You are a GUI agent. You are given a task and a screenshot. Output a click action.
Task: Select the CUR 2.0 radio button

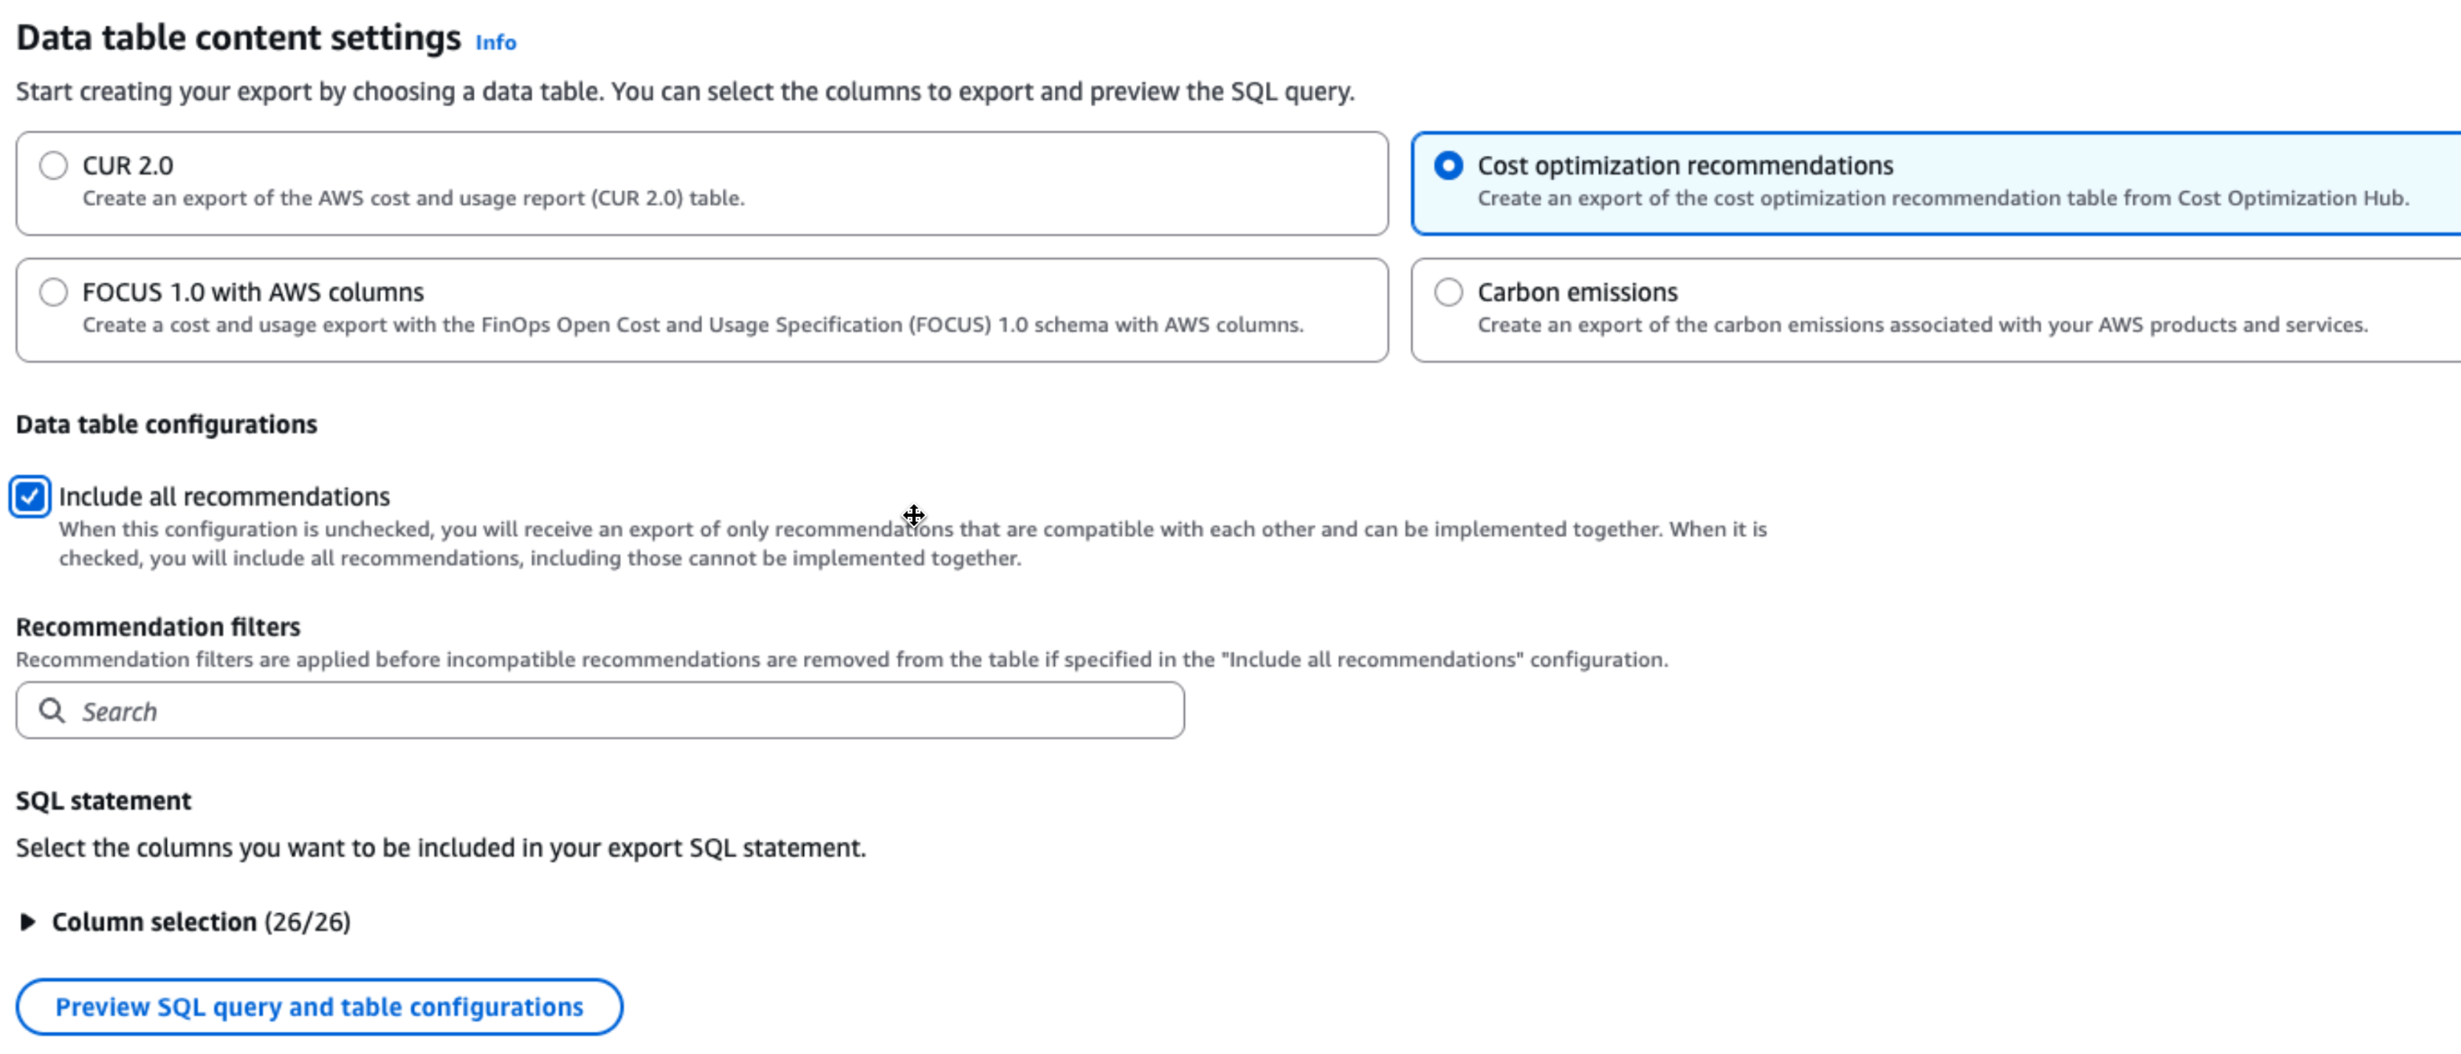[54, 165]
